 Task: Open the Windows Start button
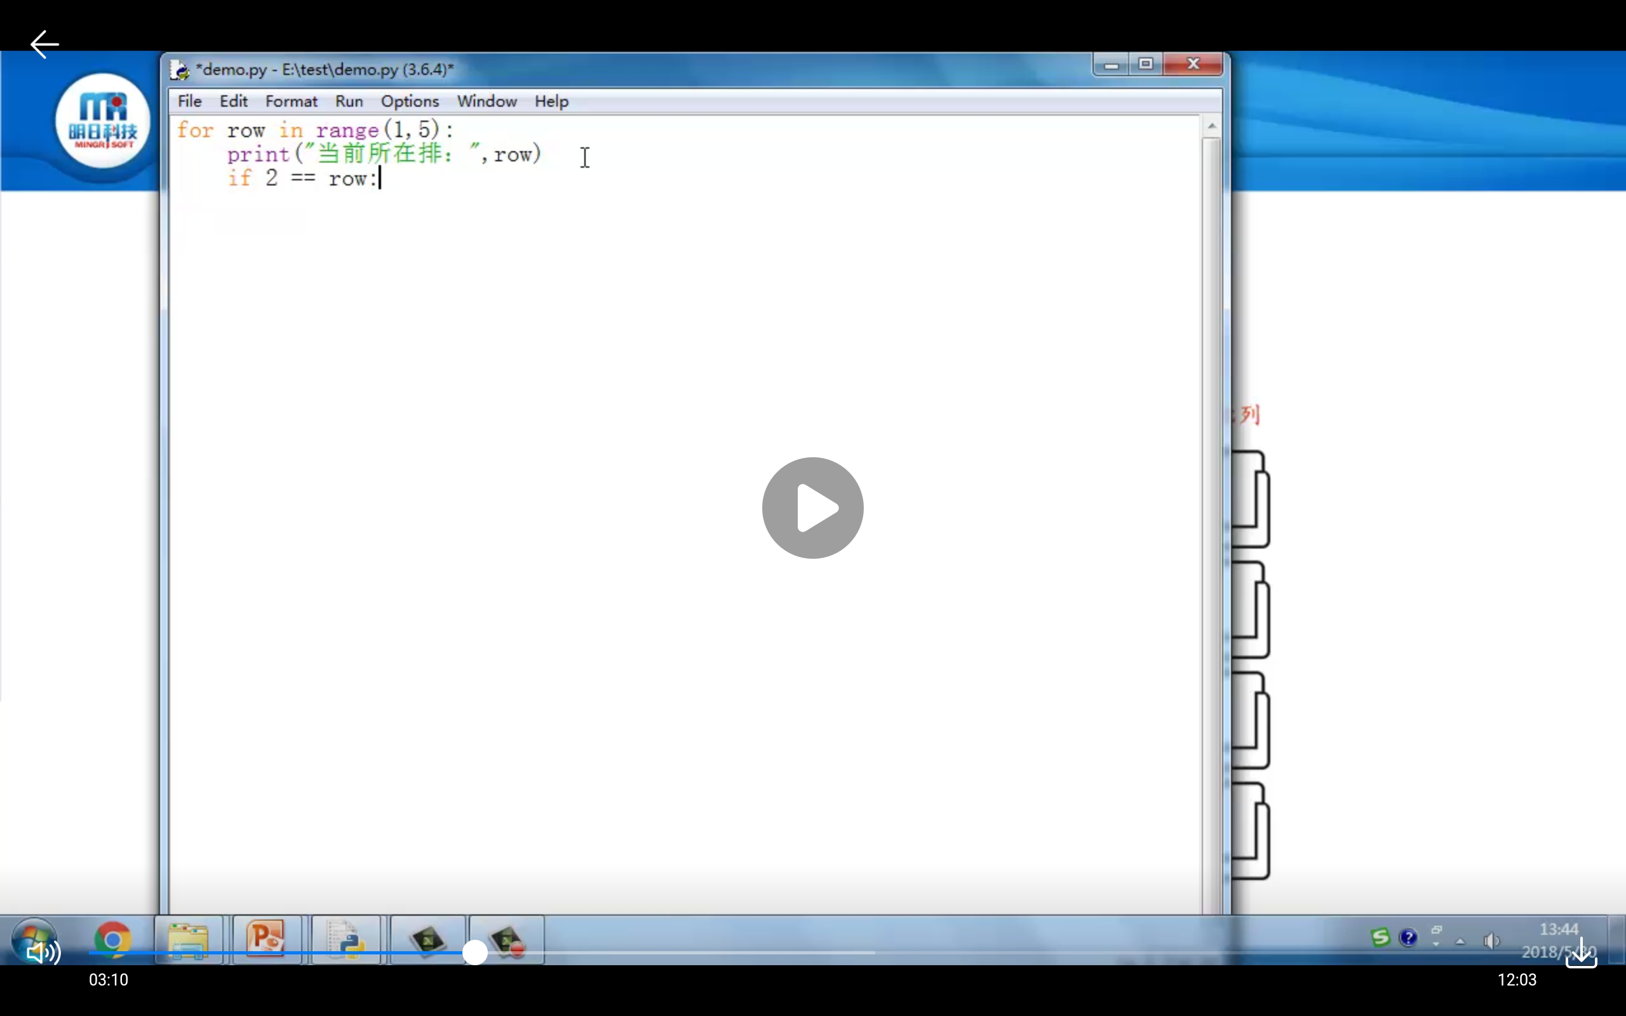pyautogui.click(x=34, y=939)
